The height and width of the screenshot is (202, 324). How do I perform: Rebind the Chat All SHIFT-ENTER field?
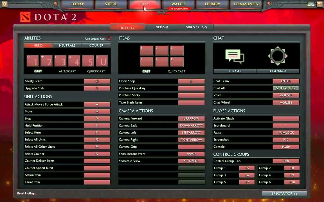coord(286,88)
